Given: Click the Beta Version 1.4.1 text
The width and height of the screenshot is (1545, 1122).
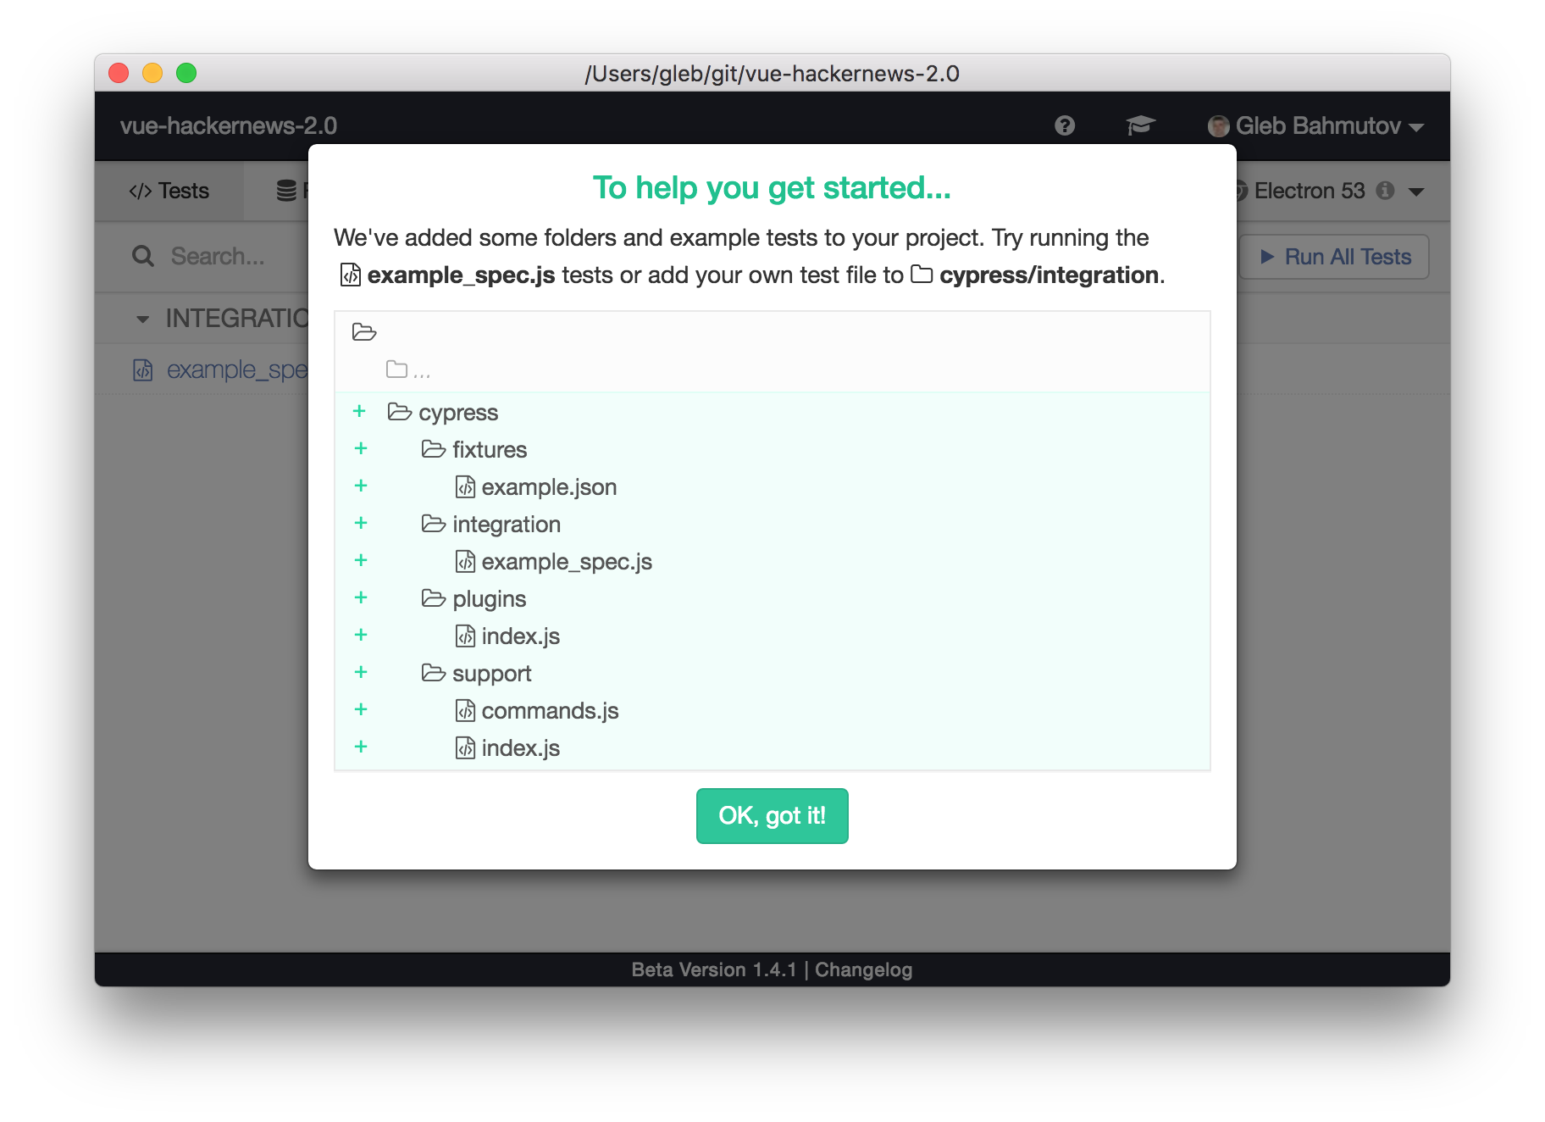Looking at the screenshot, I should [714, 969].
